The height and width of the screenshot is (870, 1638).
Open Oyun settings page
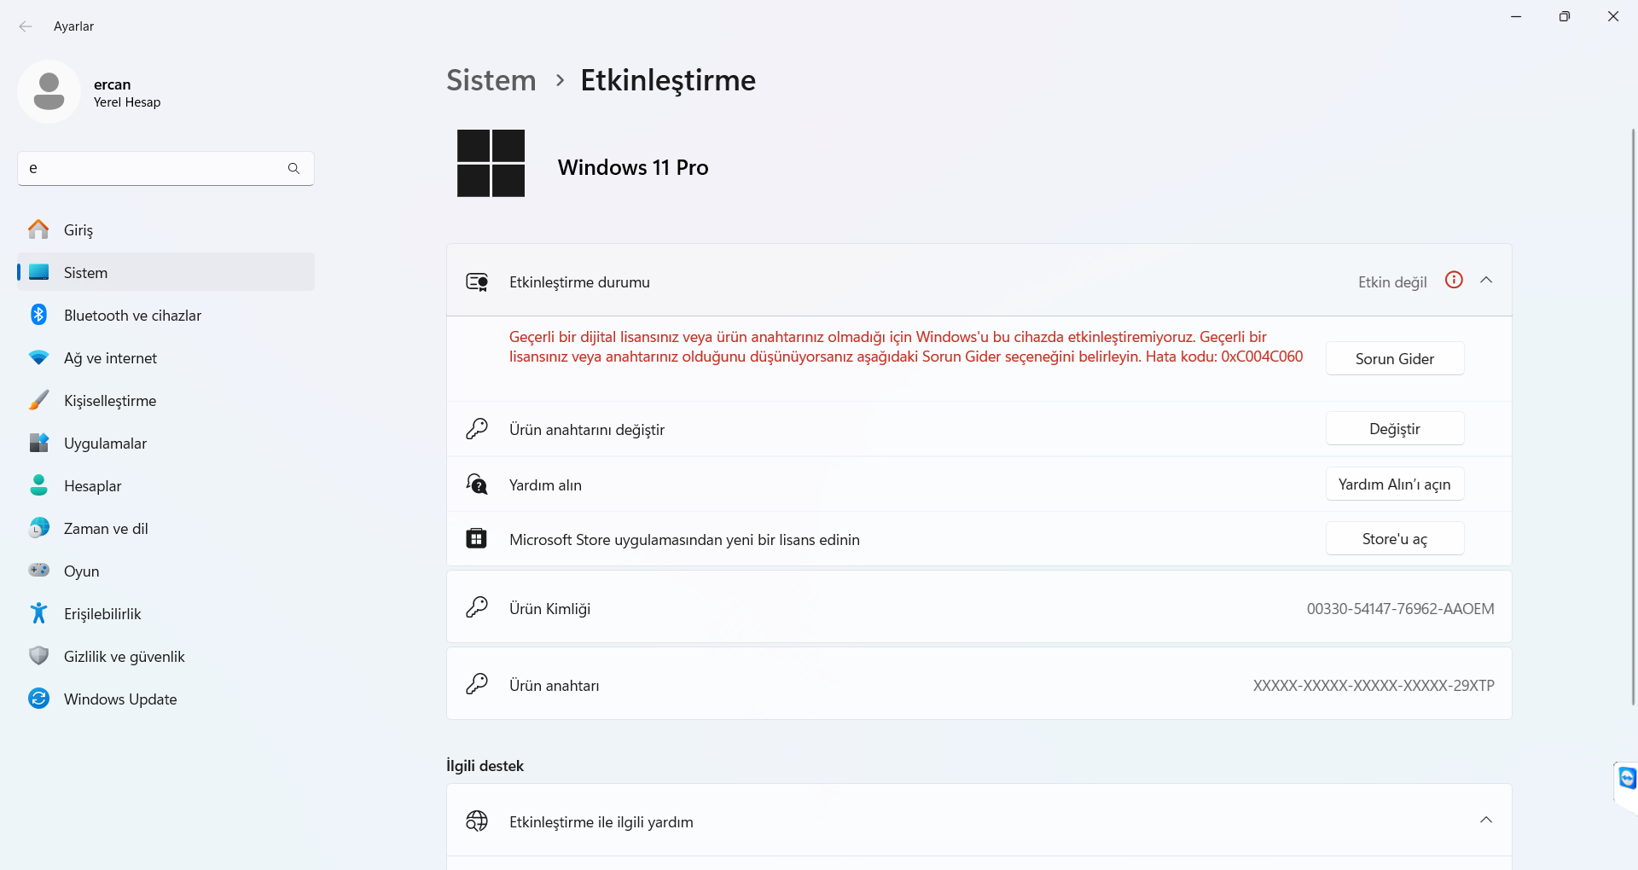pyautogui.click(x=166, y=571)
